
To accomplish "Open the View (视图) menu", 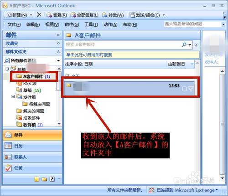I will [52, 25].
